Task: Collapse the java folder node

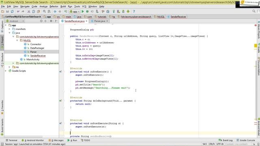Action: click(9, 33)
